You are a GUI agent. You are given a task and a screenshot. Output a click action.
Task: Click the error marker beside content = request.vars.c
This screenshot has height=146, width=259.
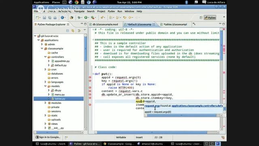pyautogui.click(x=90, y=91)
